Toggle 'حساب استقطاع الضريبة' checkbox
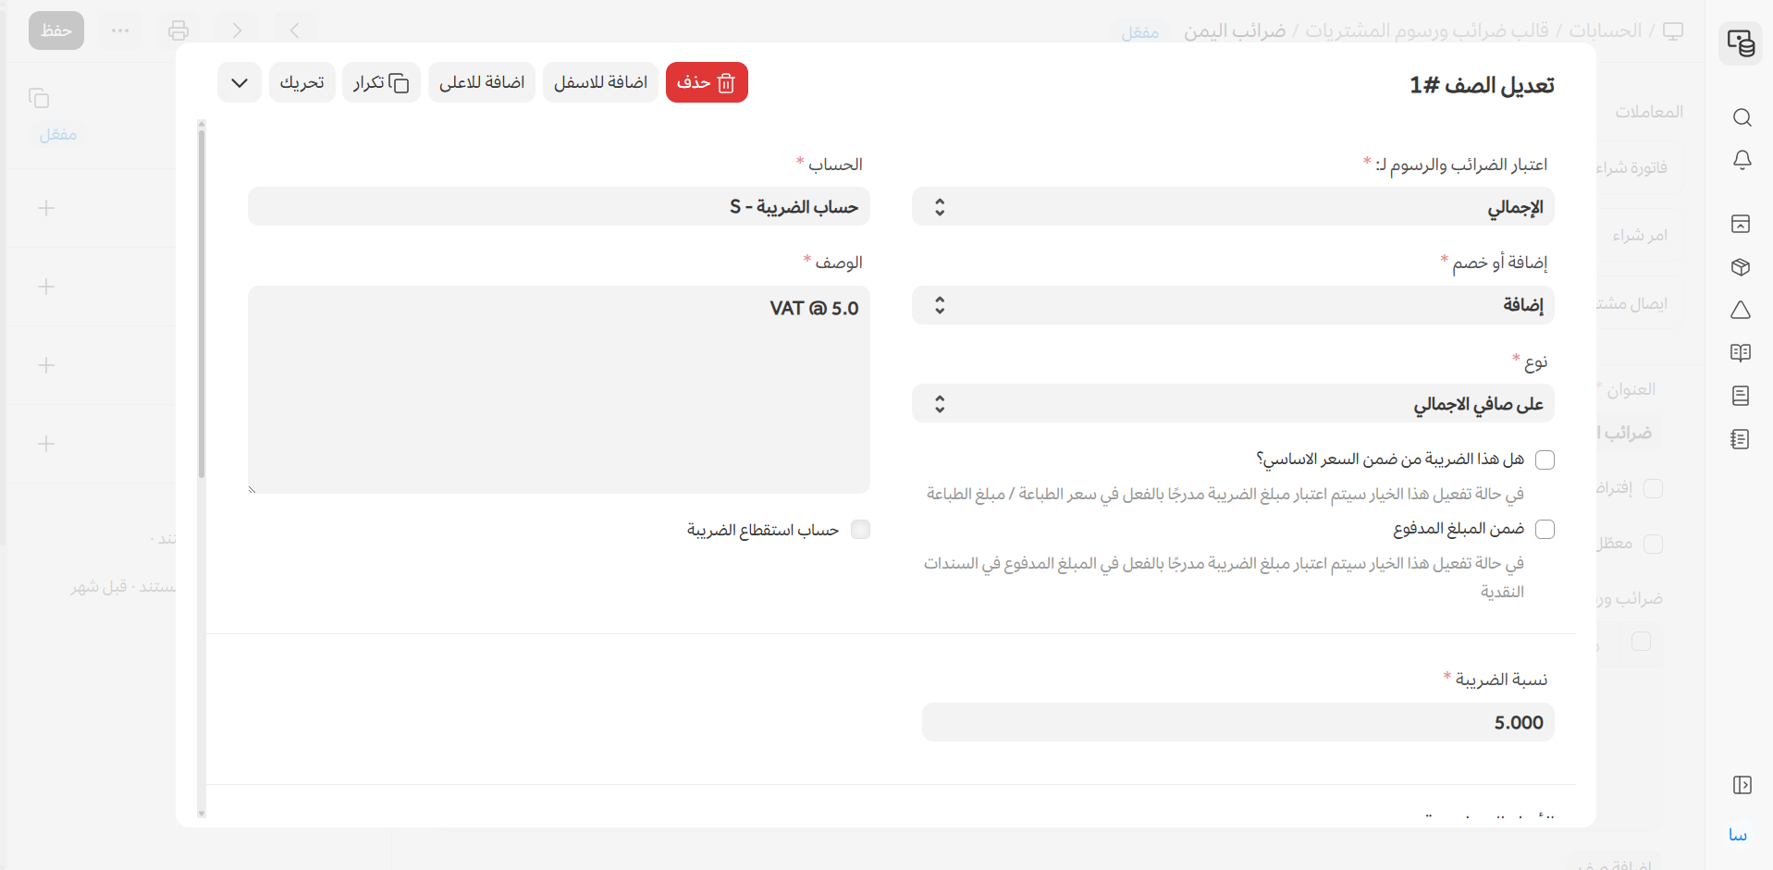Viewport: 1773px width, 870px height. click(860, 530)
